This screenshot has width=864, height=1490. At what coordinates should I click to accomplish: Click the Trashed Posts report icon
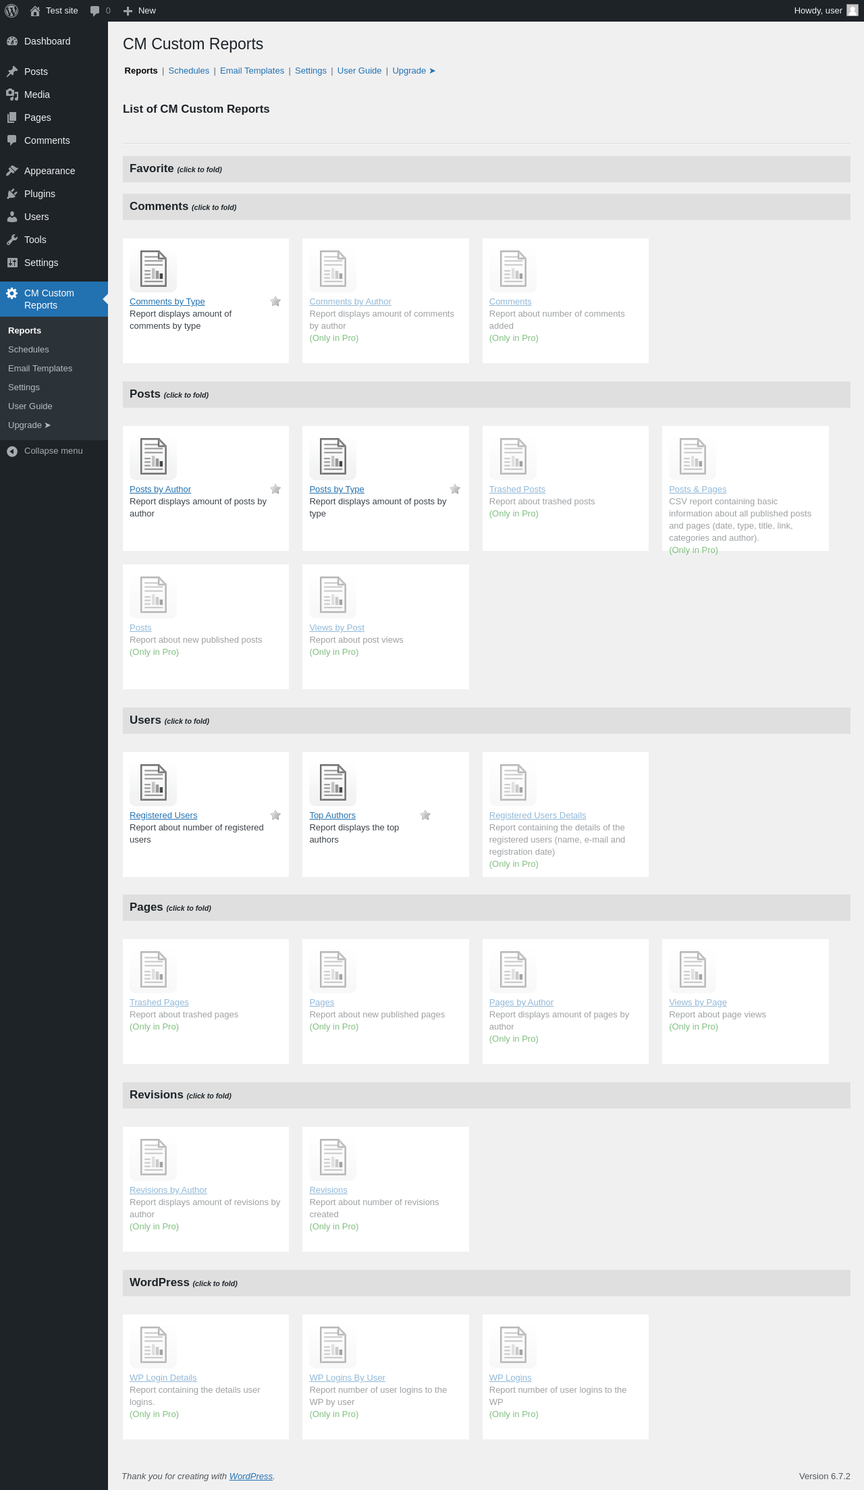(x=513, y=456)
